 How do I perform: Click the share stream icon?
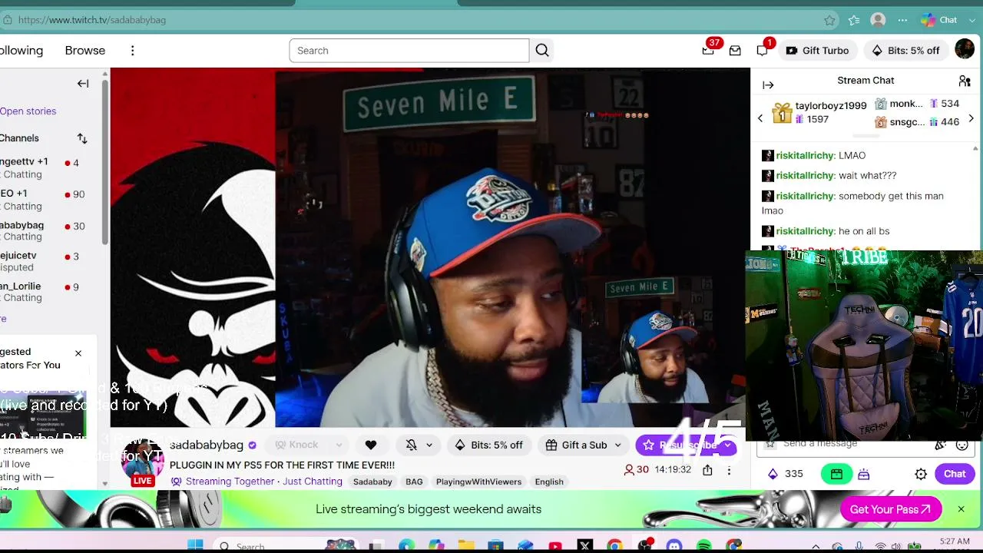[707, 470]
